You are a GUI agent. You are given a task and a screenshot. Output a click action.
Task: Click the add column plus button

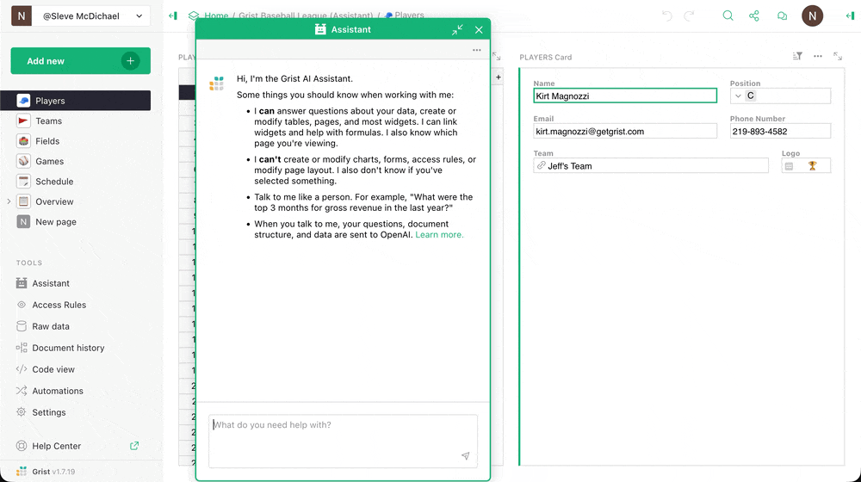tap(498, 77)
